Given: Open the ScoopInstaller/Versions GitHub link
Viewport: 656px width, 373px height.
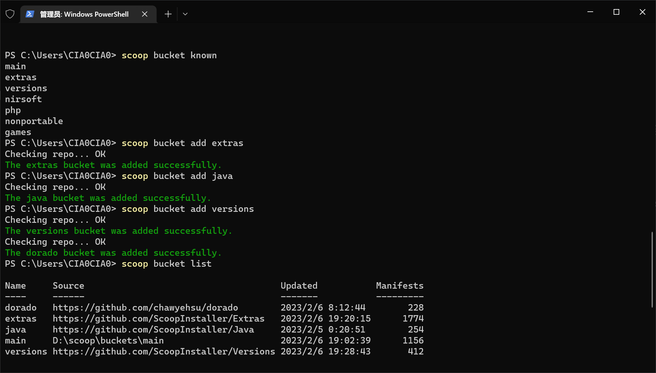Looking at the screenshot, I should click(164, 351).
